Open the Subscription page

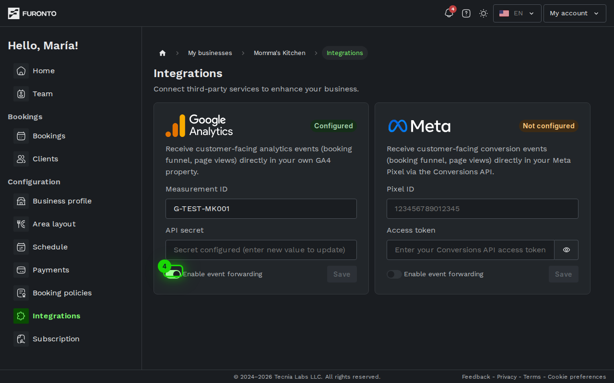(x=56, y=339)
